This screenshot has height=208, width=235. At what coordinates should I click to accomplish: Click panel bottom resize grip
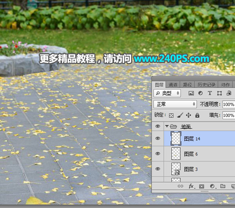204,191
